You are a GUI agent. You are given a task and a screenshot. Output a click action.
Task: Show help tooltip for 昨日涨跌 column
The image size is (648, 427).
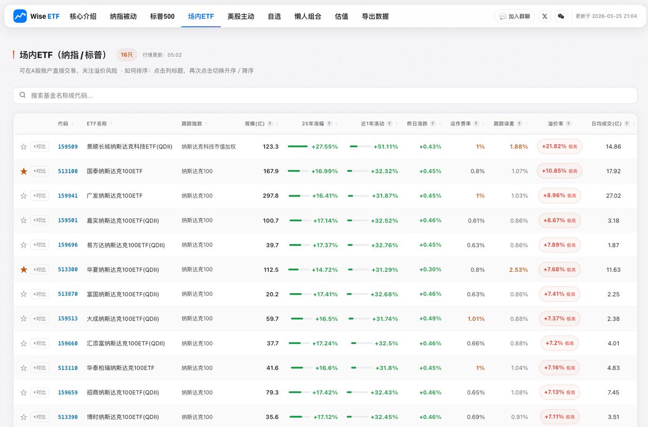tap(433, 124)
